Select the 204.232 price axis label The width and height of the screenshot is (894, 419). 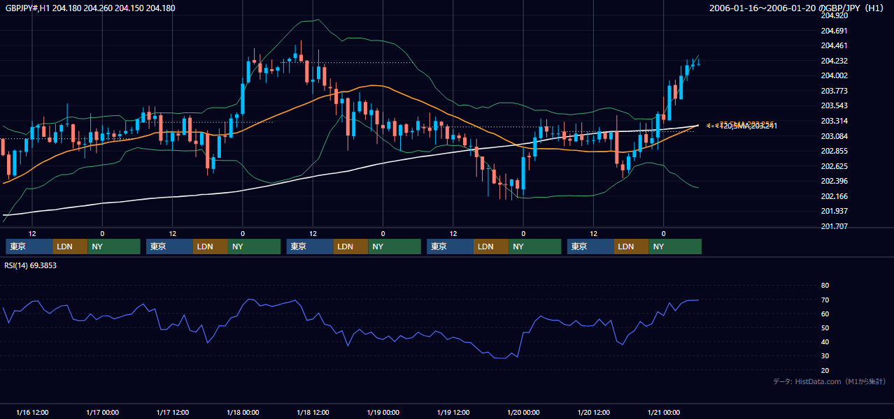(x=834, y=61)
